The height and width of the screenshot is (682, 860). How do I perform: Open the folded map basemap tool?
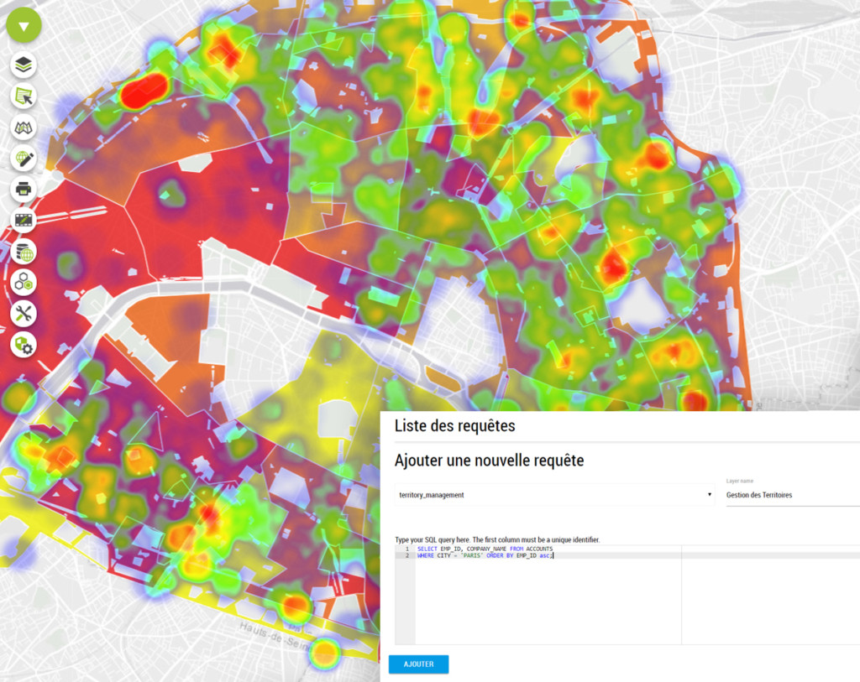[x=24, y=128]
